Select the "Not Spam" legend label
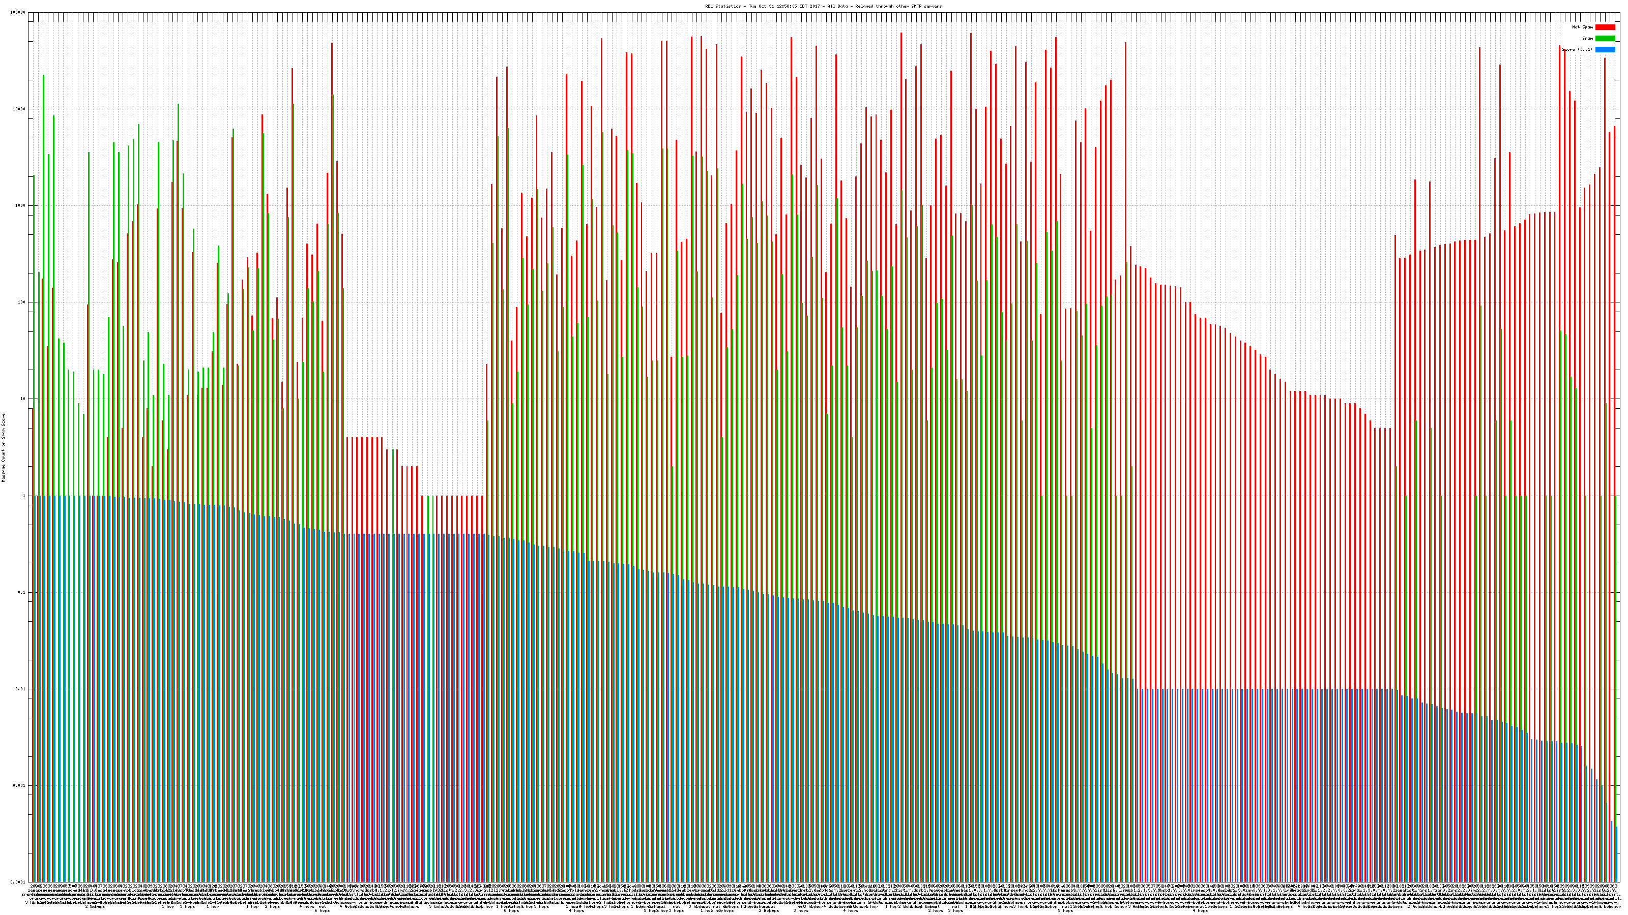 [1583, 27]
